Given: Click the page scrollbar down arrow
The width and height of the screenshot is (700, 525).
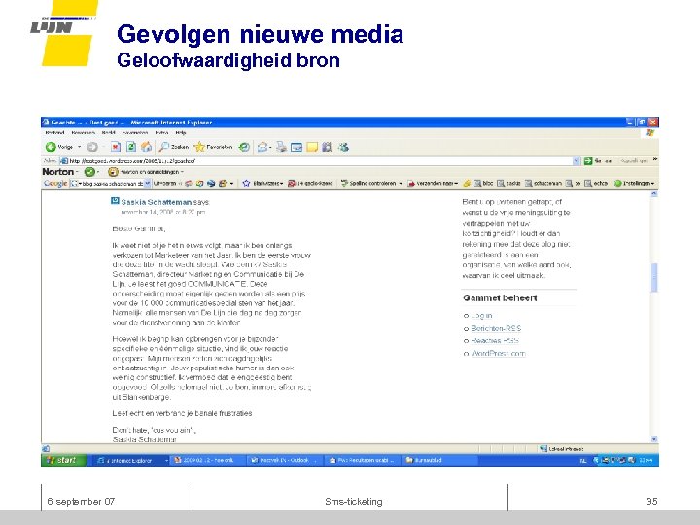Looking at the screenshot, I should 654,438.
